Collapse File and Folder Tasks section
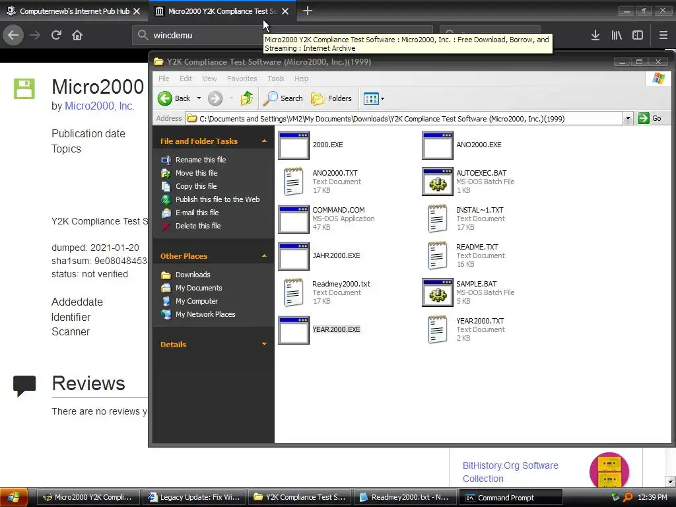676x507 pixels. [x=264, y=141]
